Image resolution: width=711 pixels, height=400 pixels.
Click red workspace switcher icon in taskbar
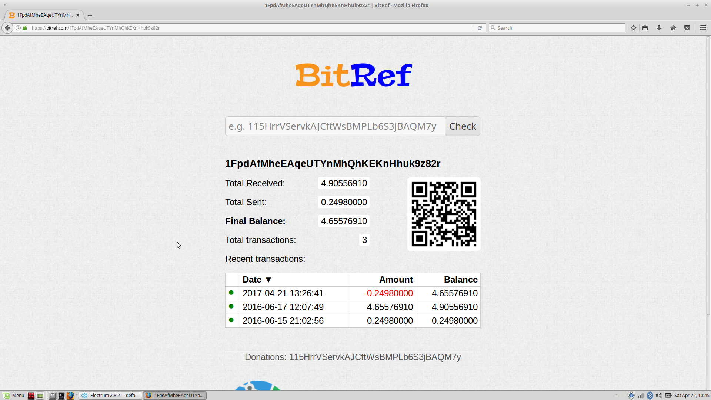(31, 396)
